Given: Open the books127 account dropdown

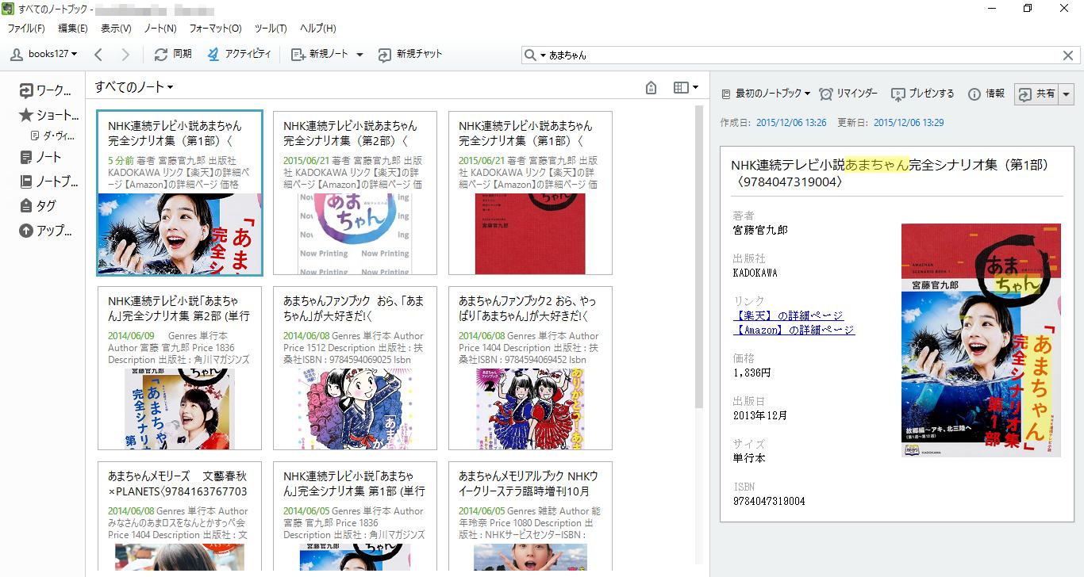Looking at the screenshot, I should click(x=44, y=54).
